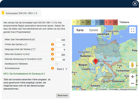Open info for Kleinste Abmessung im Grundriss

[x=52, y=59]
